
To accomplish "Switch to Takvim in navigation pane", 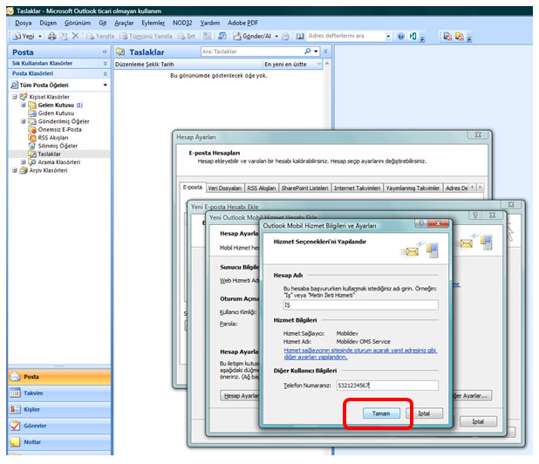I will point(59,393).
